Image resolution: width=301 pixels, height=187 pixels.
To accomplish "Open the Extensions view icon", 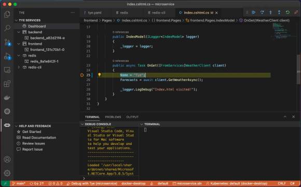I will pos(7,84).
